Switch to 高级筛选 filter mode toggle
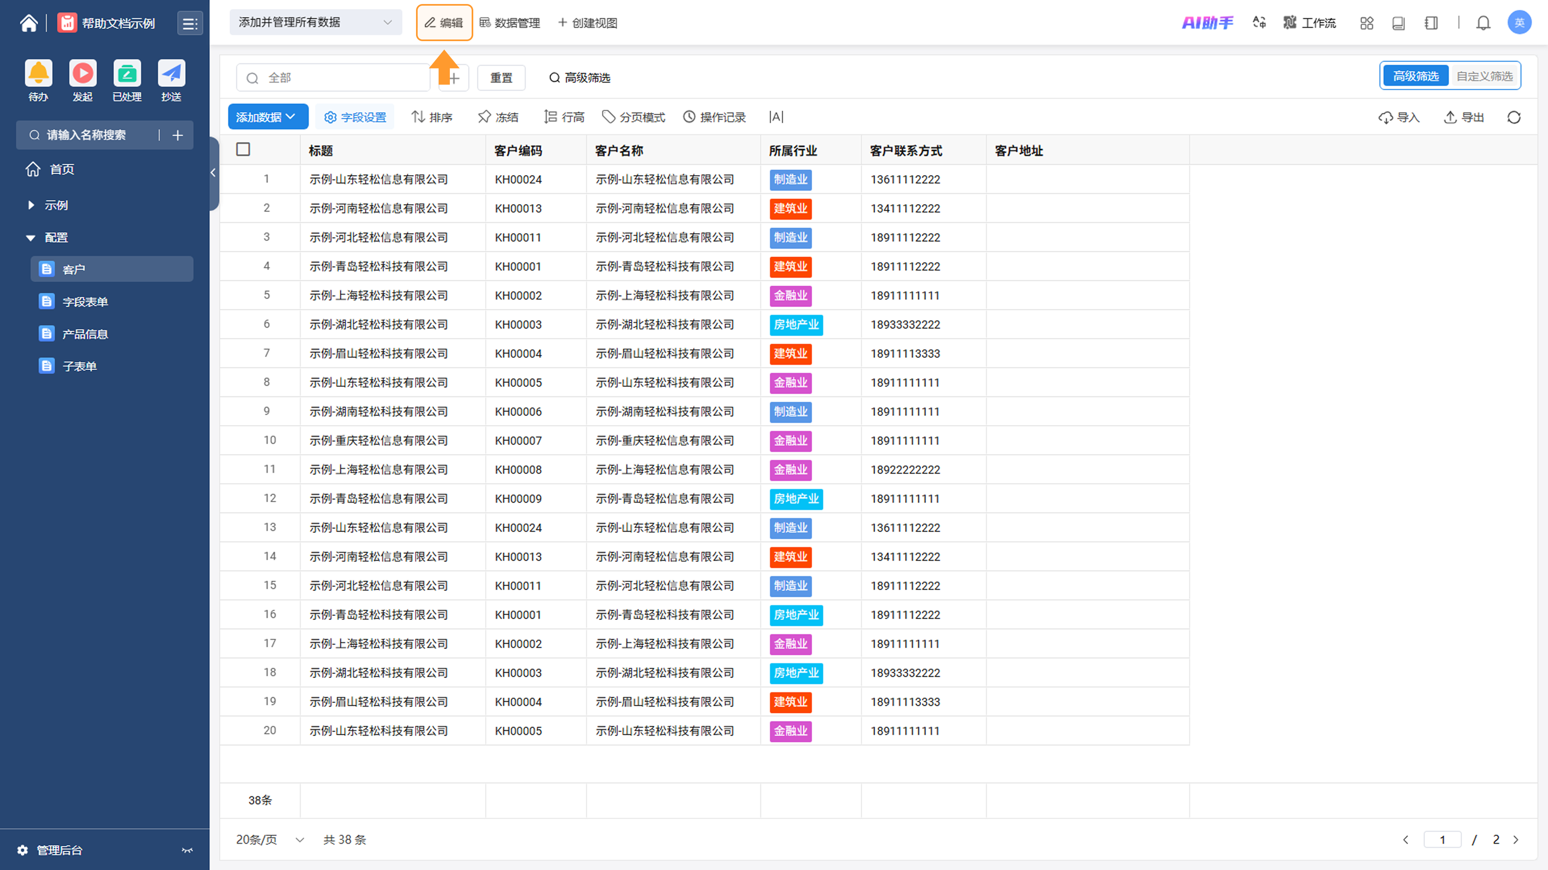 [x=1415, y=76]
